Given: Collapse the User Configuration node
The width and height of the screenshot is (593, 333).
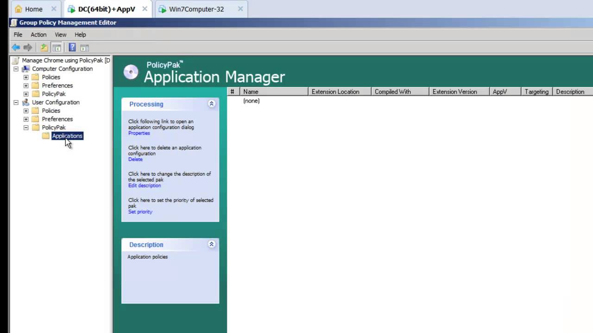Looking at the screenshot, I should pyautogui.click(x=16, y=102).
